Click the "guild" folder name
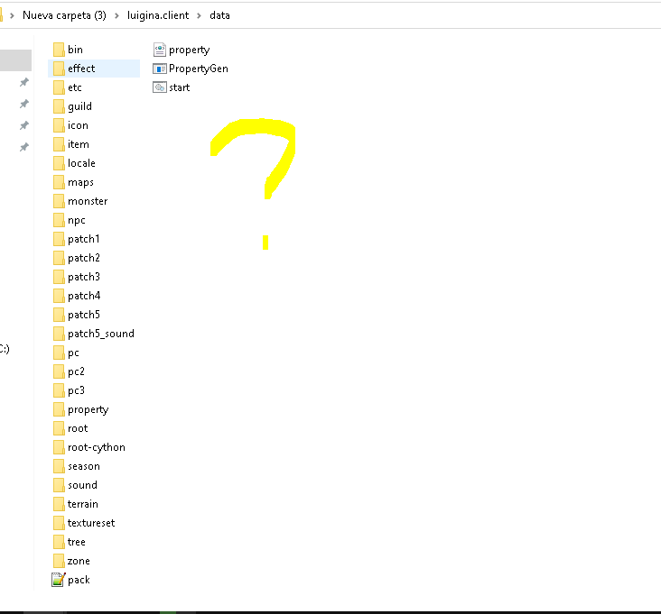This screenshot has height=614, width=661. [x=79, y=106]
